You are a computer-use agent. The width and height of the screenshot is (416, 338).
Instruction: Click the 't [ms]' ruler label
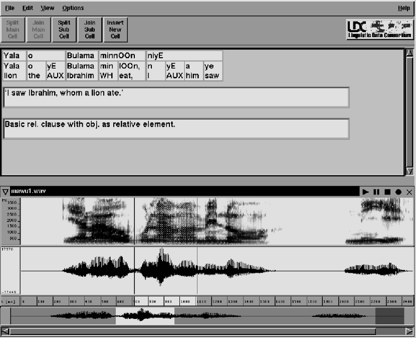click(x=8, y=301)
